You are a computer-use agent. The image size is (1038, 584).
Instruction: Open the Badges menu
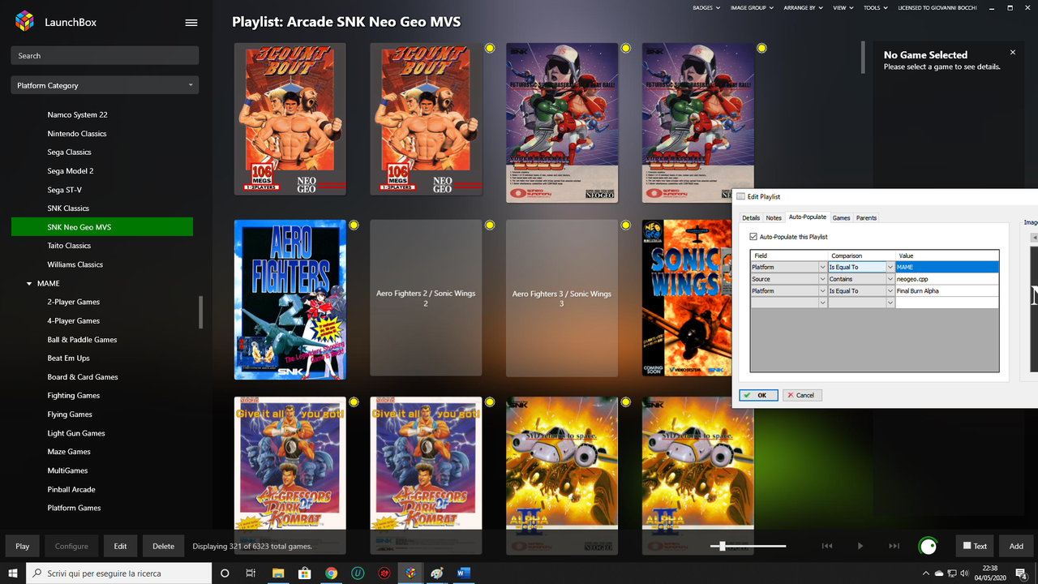click(x=706, y=7)
